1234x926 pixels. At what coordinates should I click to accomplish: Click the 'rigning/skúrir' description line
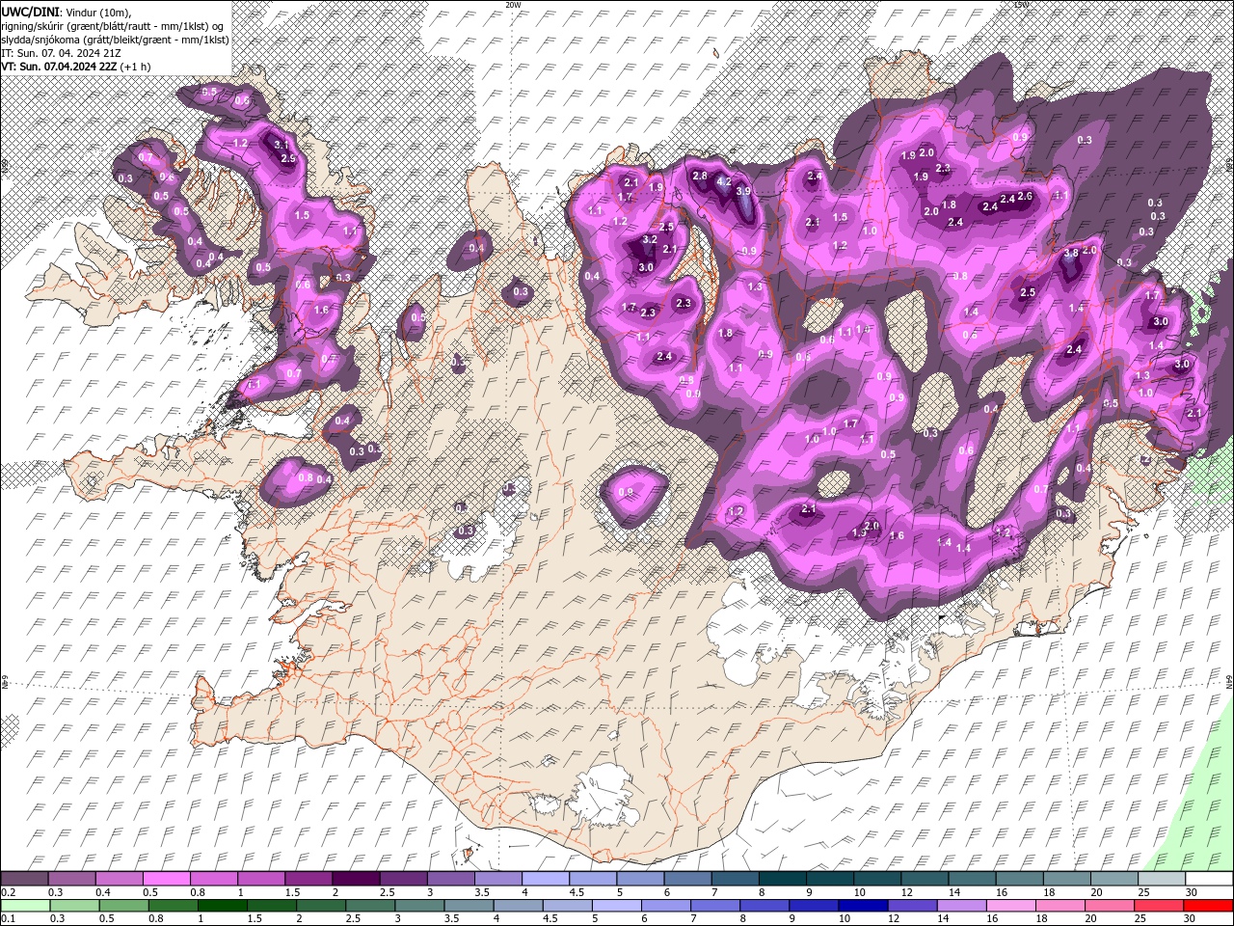(113, 25)
